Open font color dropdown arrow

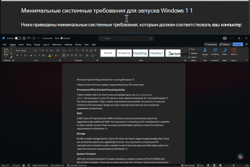(x=59, y=55)
